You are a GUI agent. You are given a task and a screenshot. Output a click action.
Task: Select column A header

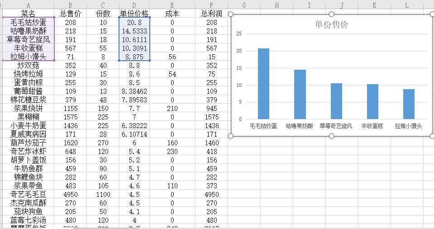28,5
